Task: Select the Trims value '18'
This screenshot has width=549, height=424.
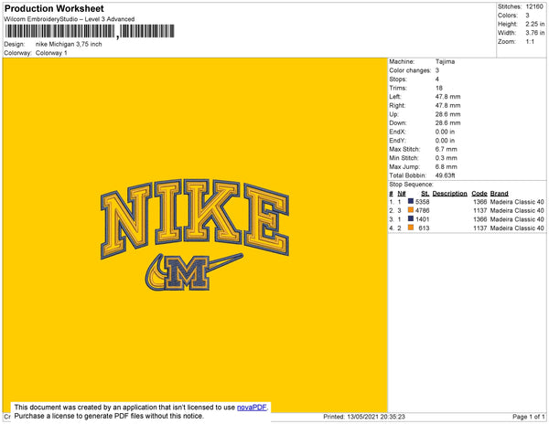Action: (439, 88)
